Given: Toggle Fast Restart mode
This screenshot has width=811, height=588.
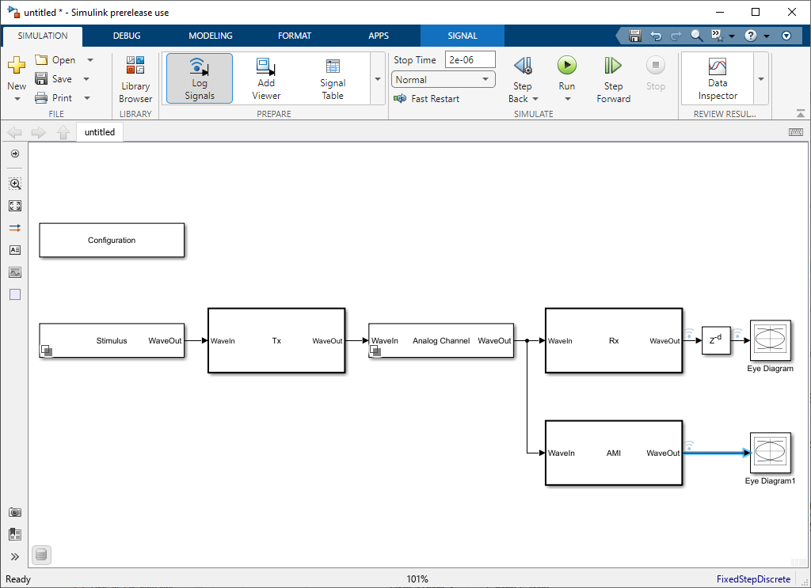Looking at the screenshot, I should coord(427,99).
